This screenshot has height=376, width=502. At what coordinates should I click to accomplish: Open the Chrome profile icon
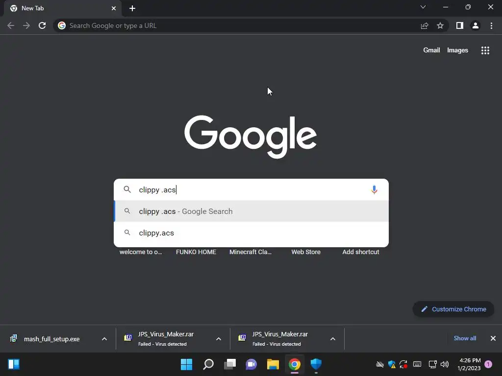pyautogui.click(x=476, y=25)
